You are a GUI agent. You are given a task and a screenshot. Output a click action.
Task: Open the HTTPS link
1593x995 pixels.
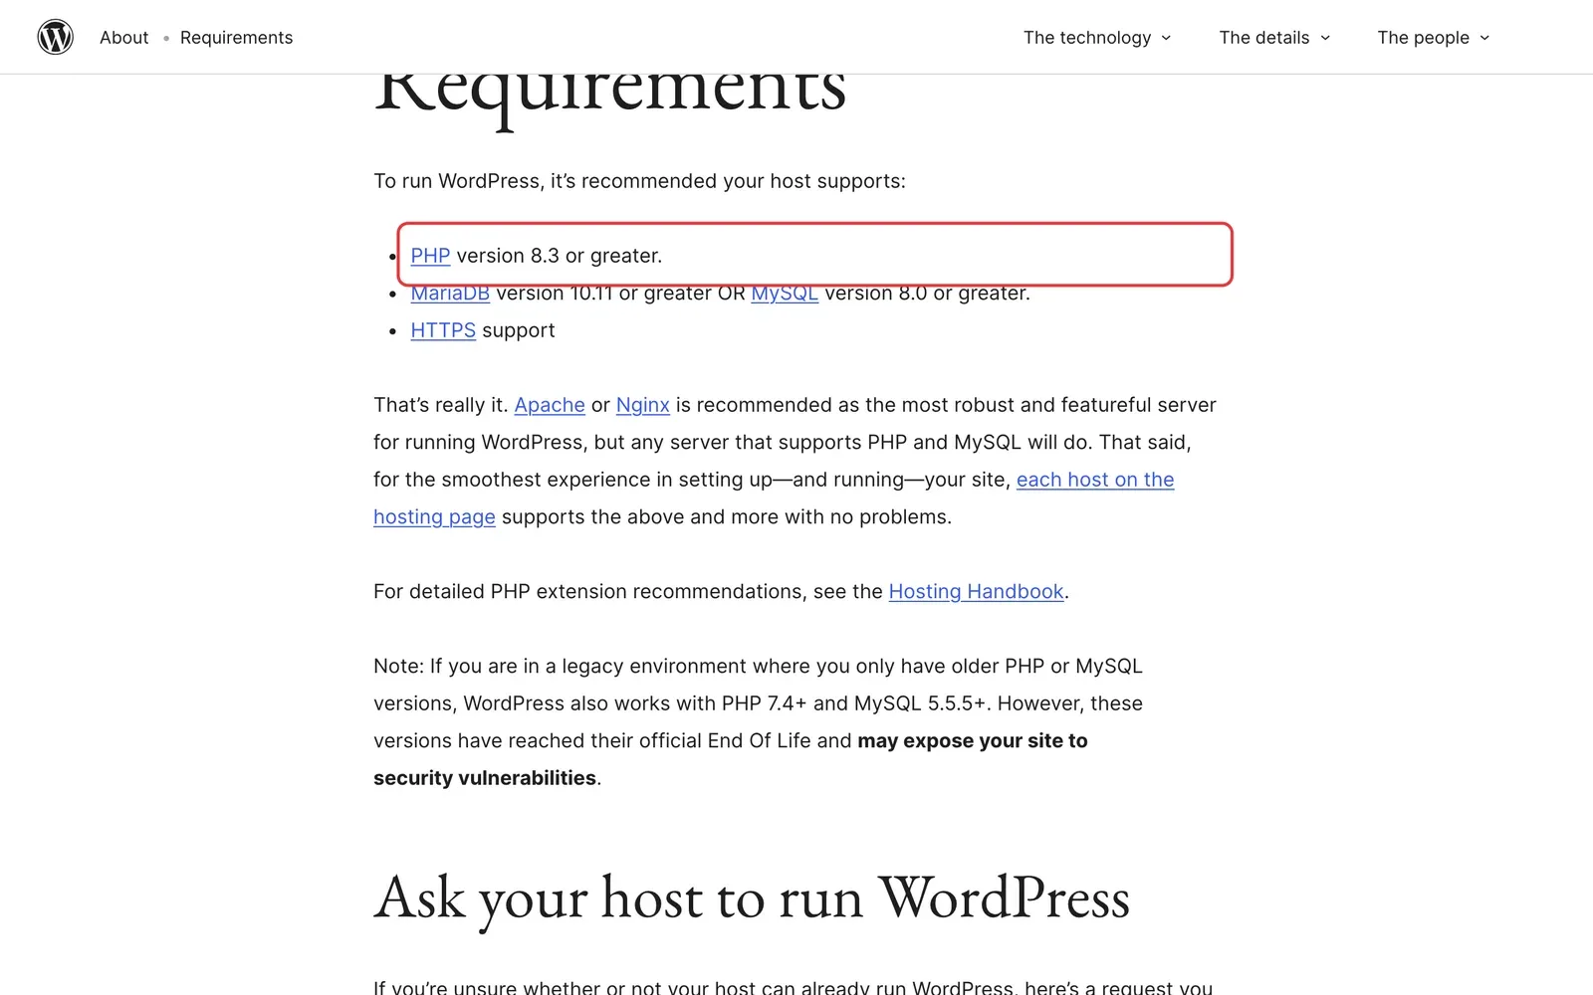tap(443, 330)
